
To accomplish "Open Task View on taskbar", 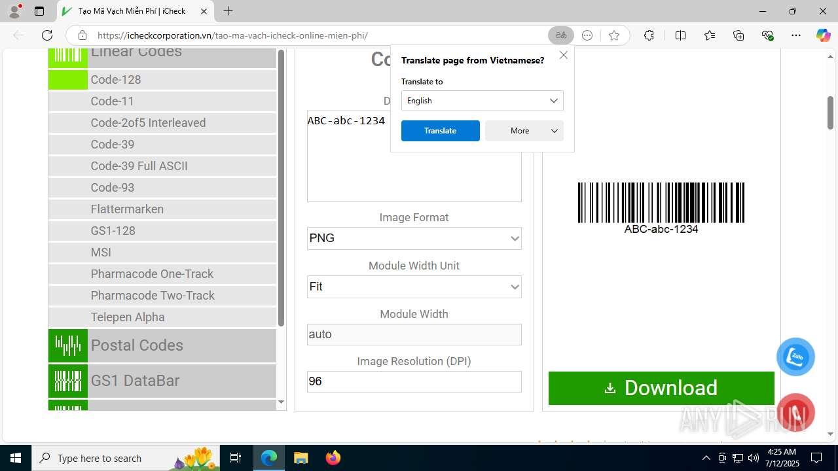I will tap(236, 458).
